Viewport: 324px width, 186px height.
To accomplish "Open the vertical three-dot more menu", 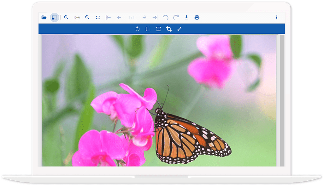I will [277, 18].
